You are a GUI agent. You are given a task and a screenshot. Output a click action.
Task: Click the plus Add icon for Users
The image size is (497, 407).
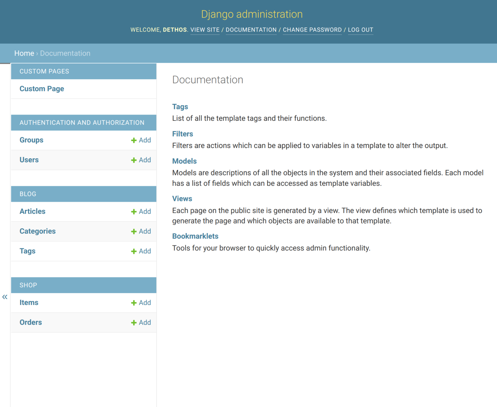[x=134, y=160]
